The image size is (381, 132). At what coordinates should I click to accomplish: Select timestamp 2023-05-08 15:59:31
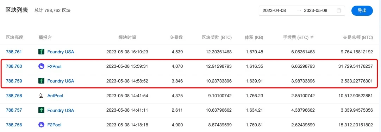[127, 66]
